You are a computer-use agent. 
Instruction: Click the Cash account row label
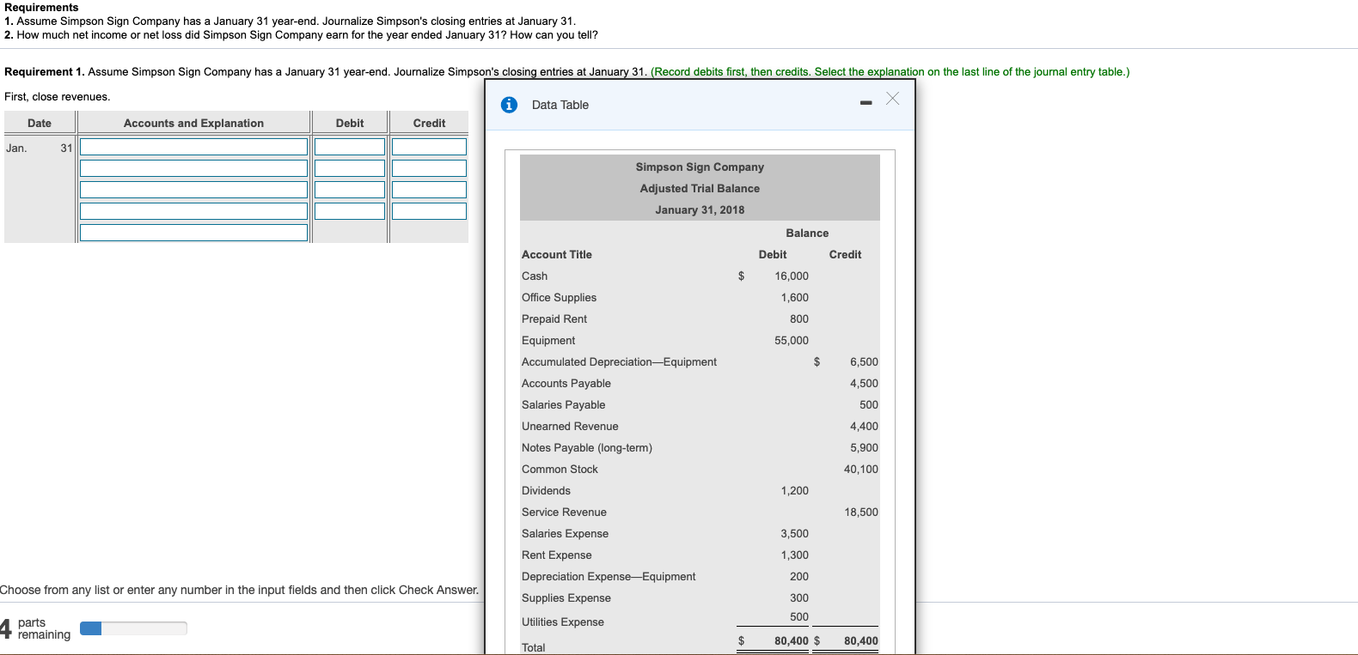pos(535,276)
